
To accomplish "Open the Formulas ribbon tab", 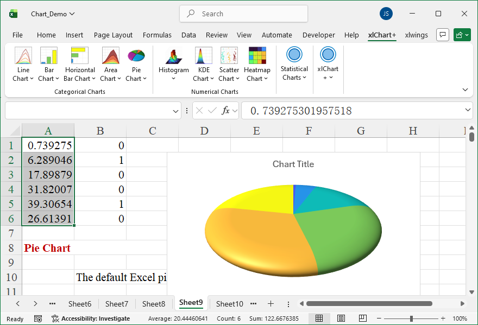I will click(157, 35).
